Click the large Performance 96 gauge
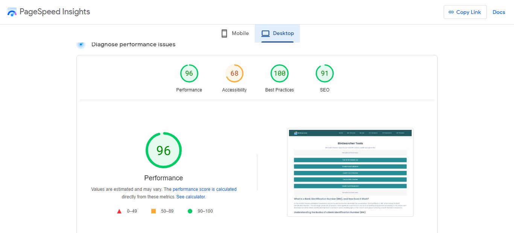Image resolution: width=514 pixels, height=233 pixels. [x=164, y=150]
